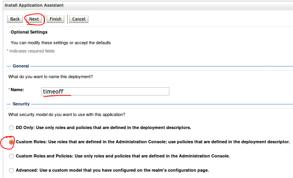Cancel the Install Application Assistant
Screen dimensions: 293x178
[x=79, y=19]
